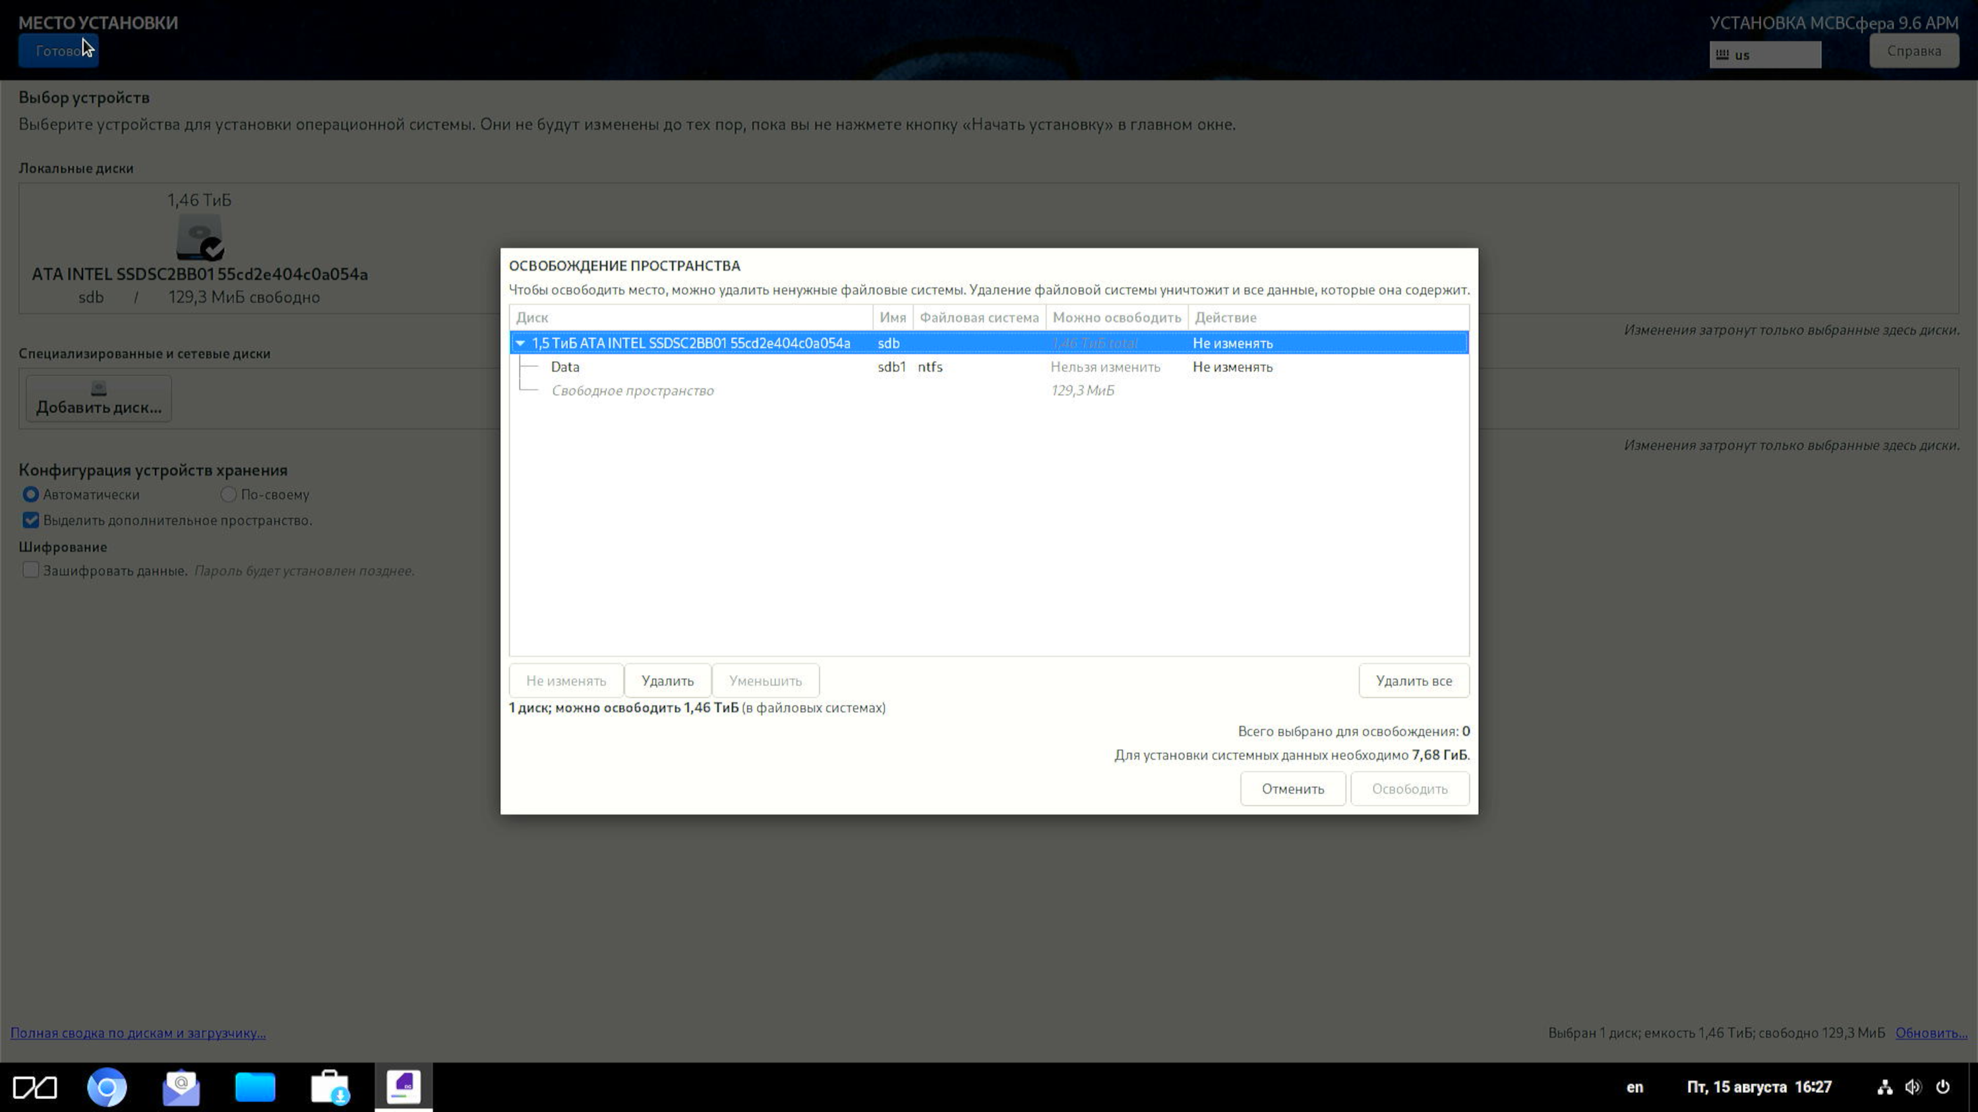
Task: Select the 'По-своему' storage configuration radio
Action: click(x=228, y=494)
